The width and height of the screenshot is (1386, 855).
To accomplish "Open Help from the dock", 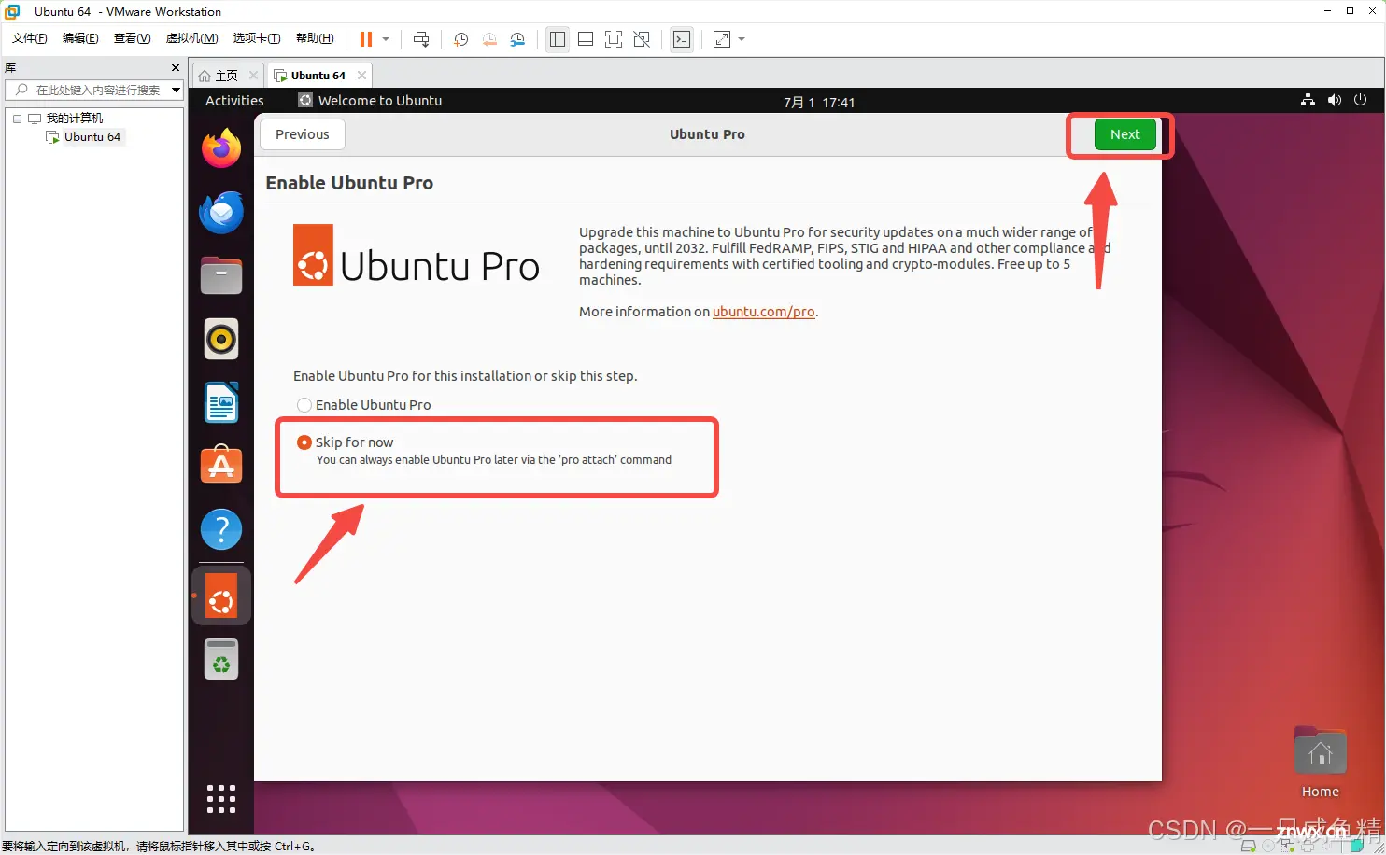I will coord(221,530).
